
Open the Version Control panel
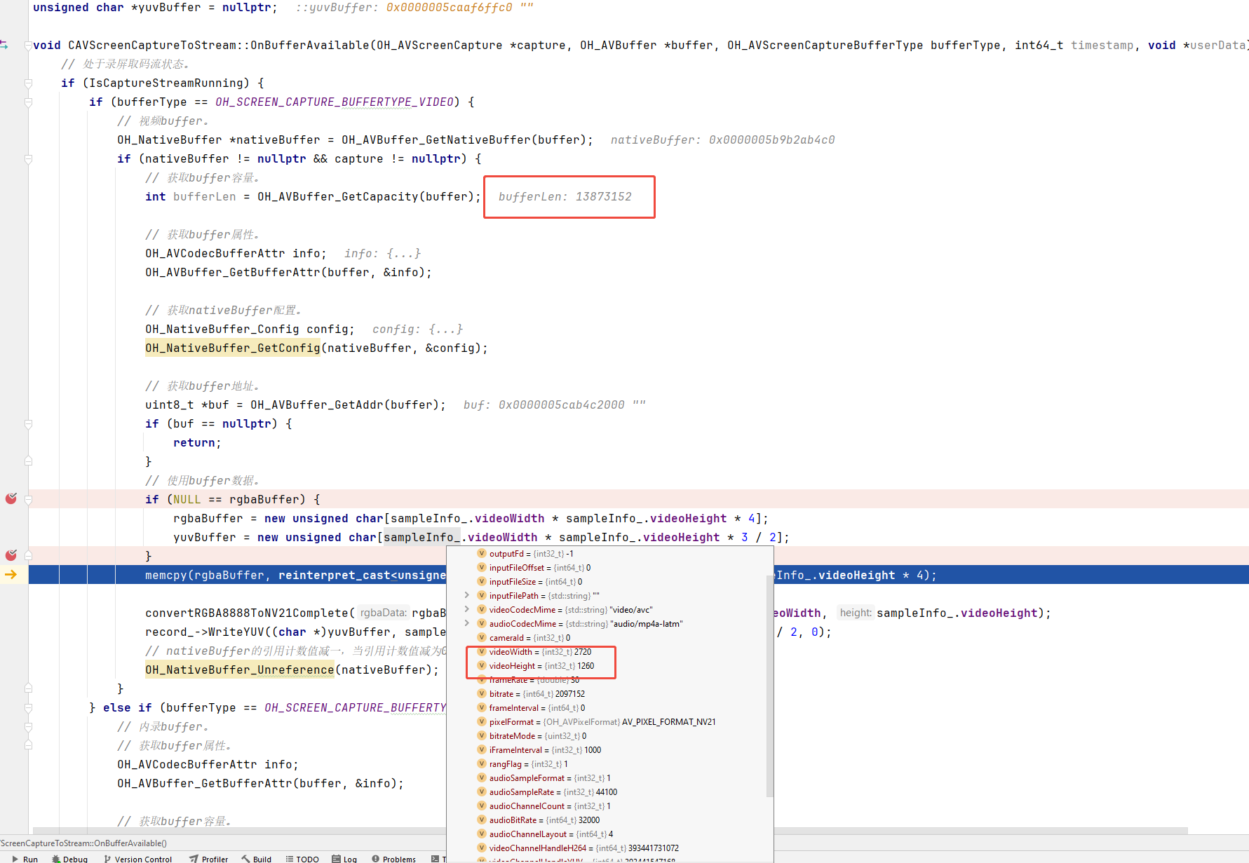pos(138,858)
